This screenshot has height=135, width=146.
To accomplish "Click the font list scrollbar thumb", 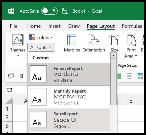I will coord(113,82).
